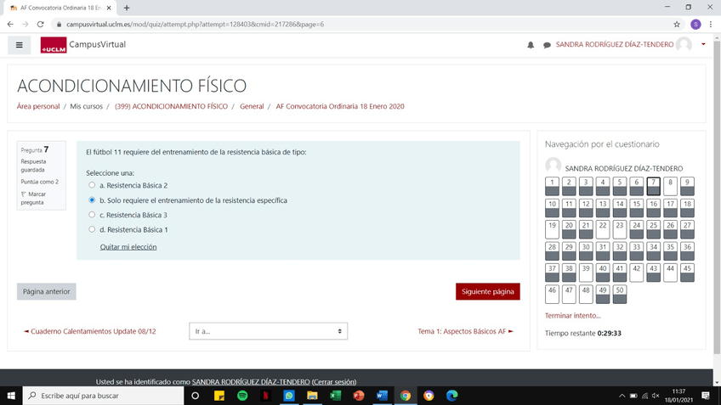721x405 pixels.
Task: Click the Siguiente página button
Action: 488,291
